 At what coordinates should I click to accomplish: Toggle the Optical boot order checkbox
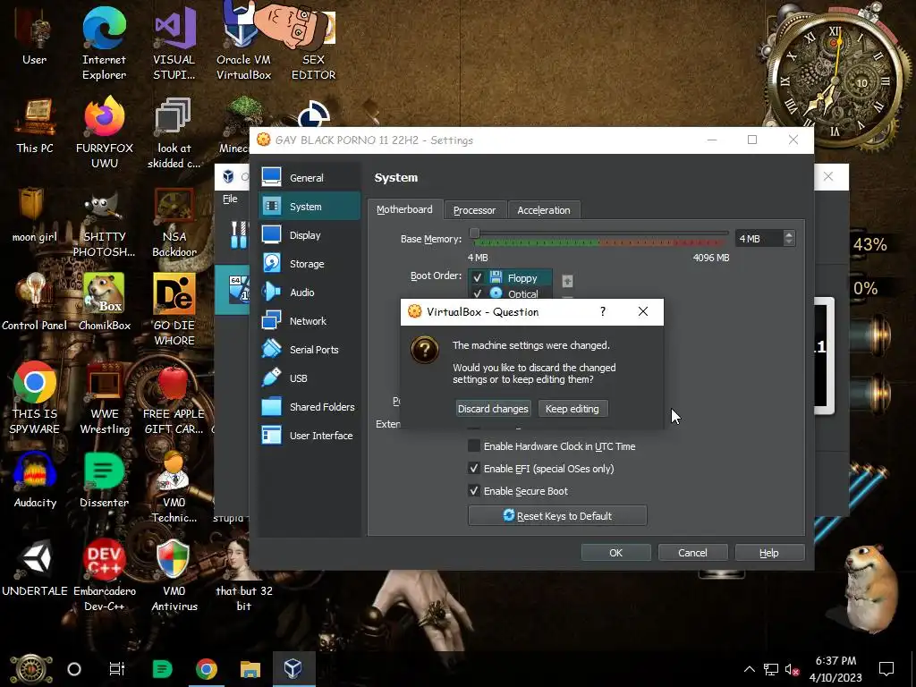[478, 293]
